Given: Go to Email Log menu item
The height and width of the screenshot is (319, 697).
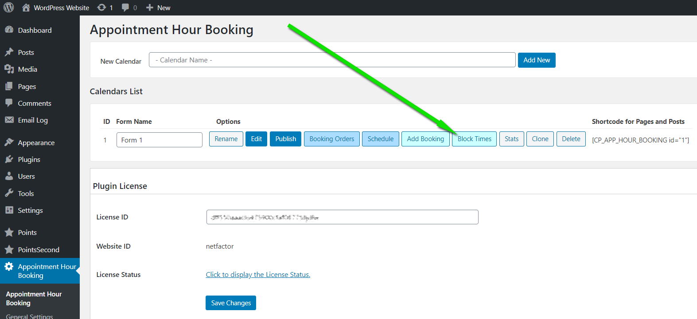Looking at the screenshot, I should point(32,120).
